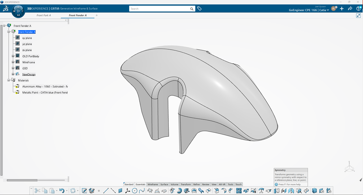Select the Circle tool in toolbar
Image resolution: width=363 pixels, height=195 pixels.
click(135, 191)
